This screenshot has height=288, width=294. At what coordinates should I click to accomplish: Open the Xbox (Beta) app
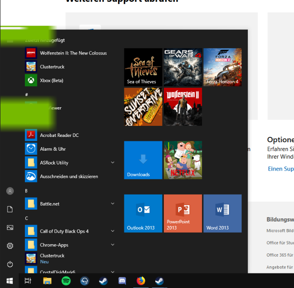coord(69,80)
